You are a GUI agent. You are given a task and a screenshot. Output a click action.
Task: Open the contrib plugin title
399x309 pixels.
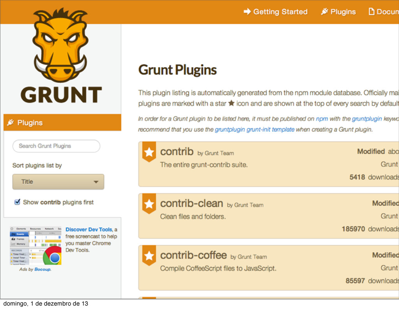pos(177,152)
